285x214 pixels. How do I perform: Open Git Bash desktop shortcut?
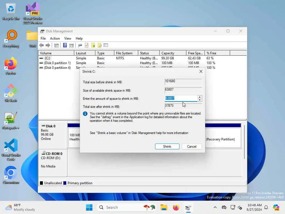point(11,93)
